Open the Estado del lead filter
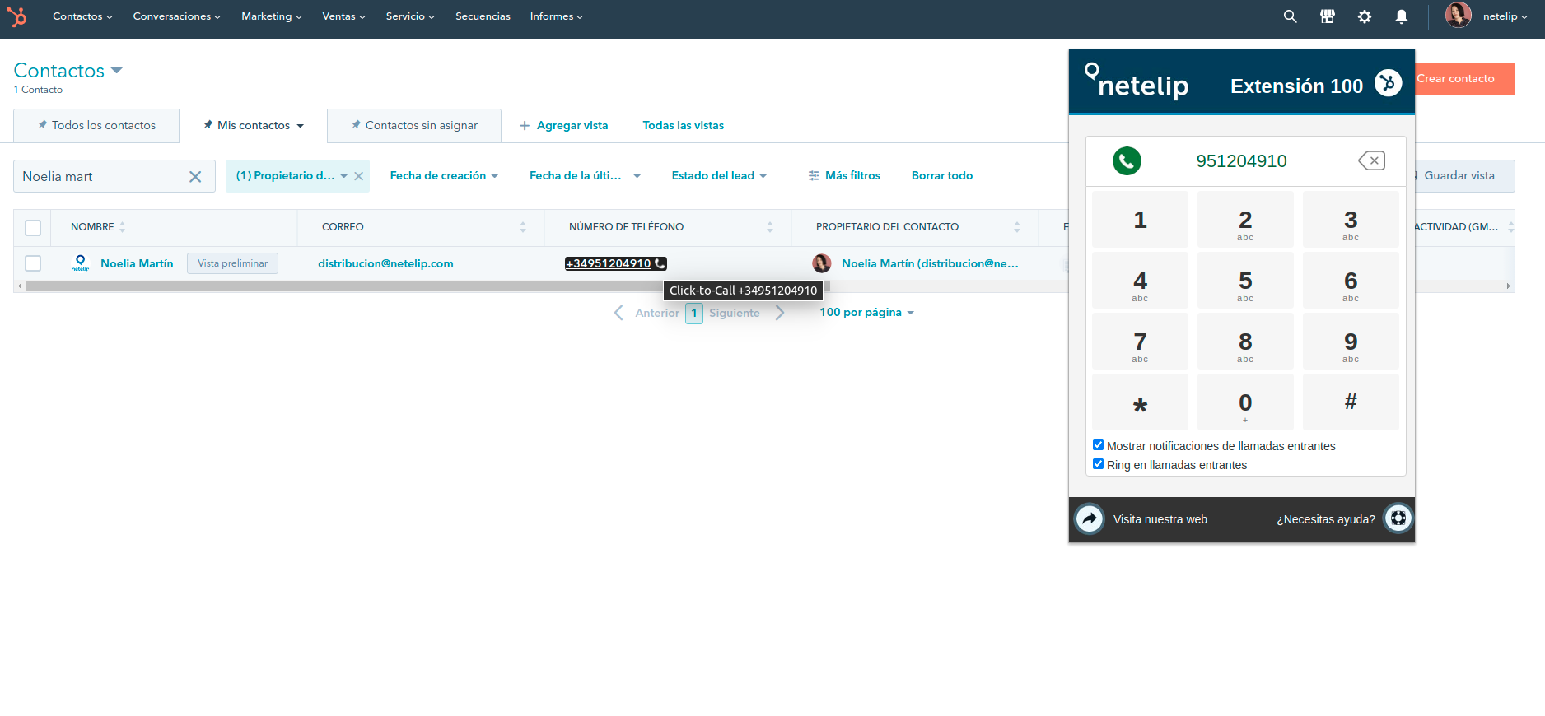This screenshot has width=1545, height=716. 719,176
